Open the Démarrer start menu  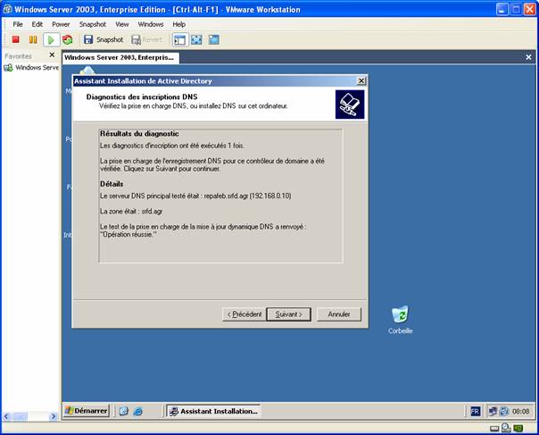point(87,411)
